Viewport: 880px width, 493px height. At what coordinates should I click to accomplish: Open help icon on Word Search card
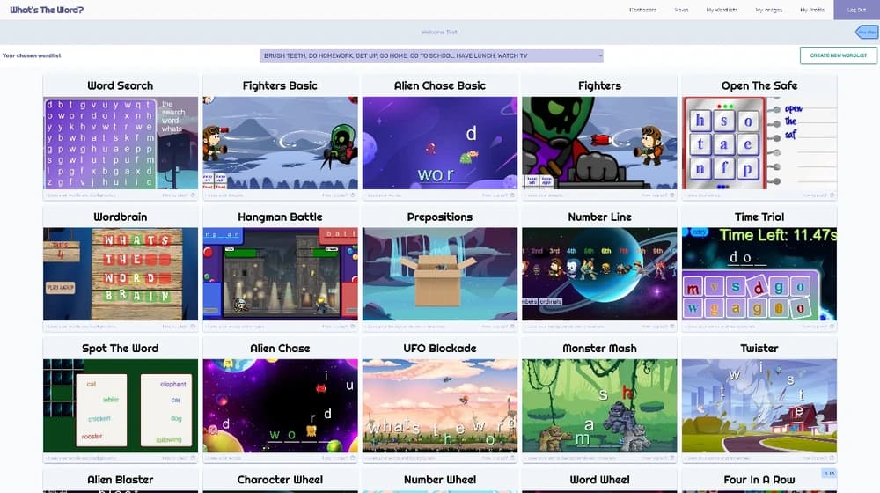193,195
